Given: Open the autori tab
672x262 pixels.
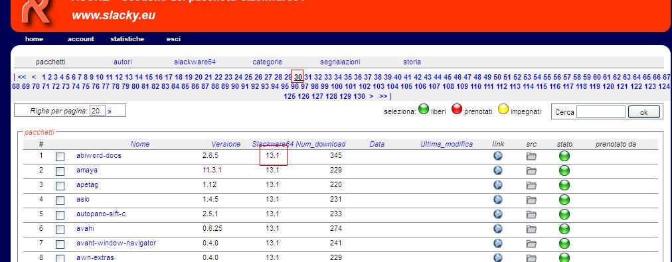Looking at the screenshot, I should [x=123, y=62].
